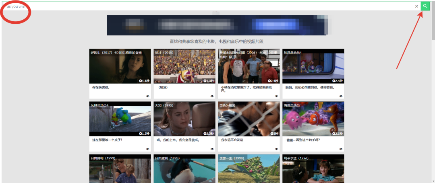
Task: Click the 1.3秒 play badge on the '挂在那里等一个孩子！' clip
Action: point(144,134)
